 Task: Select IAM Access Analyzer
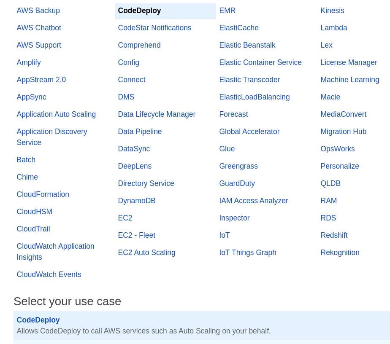[x=253, y=201]
